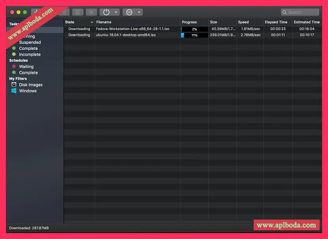Click the green dot beside Complete under Tasks

(x=14, y=48)
